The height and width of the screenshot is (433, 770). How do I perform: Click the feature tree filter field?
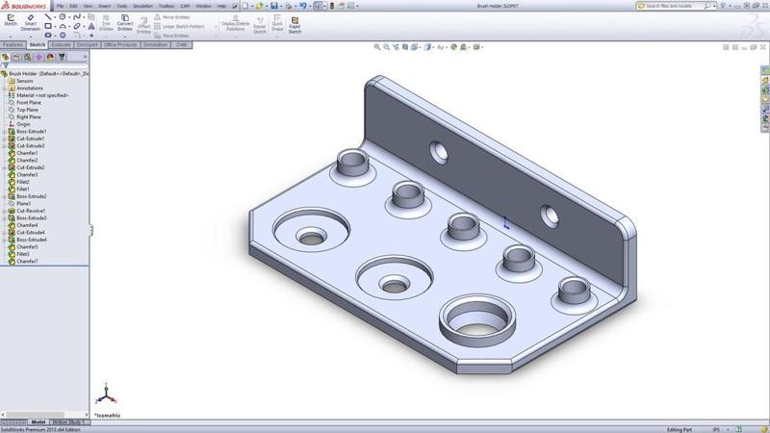(44, 65)
